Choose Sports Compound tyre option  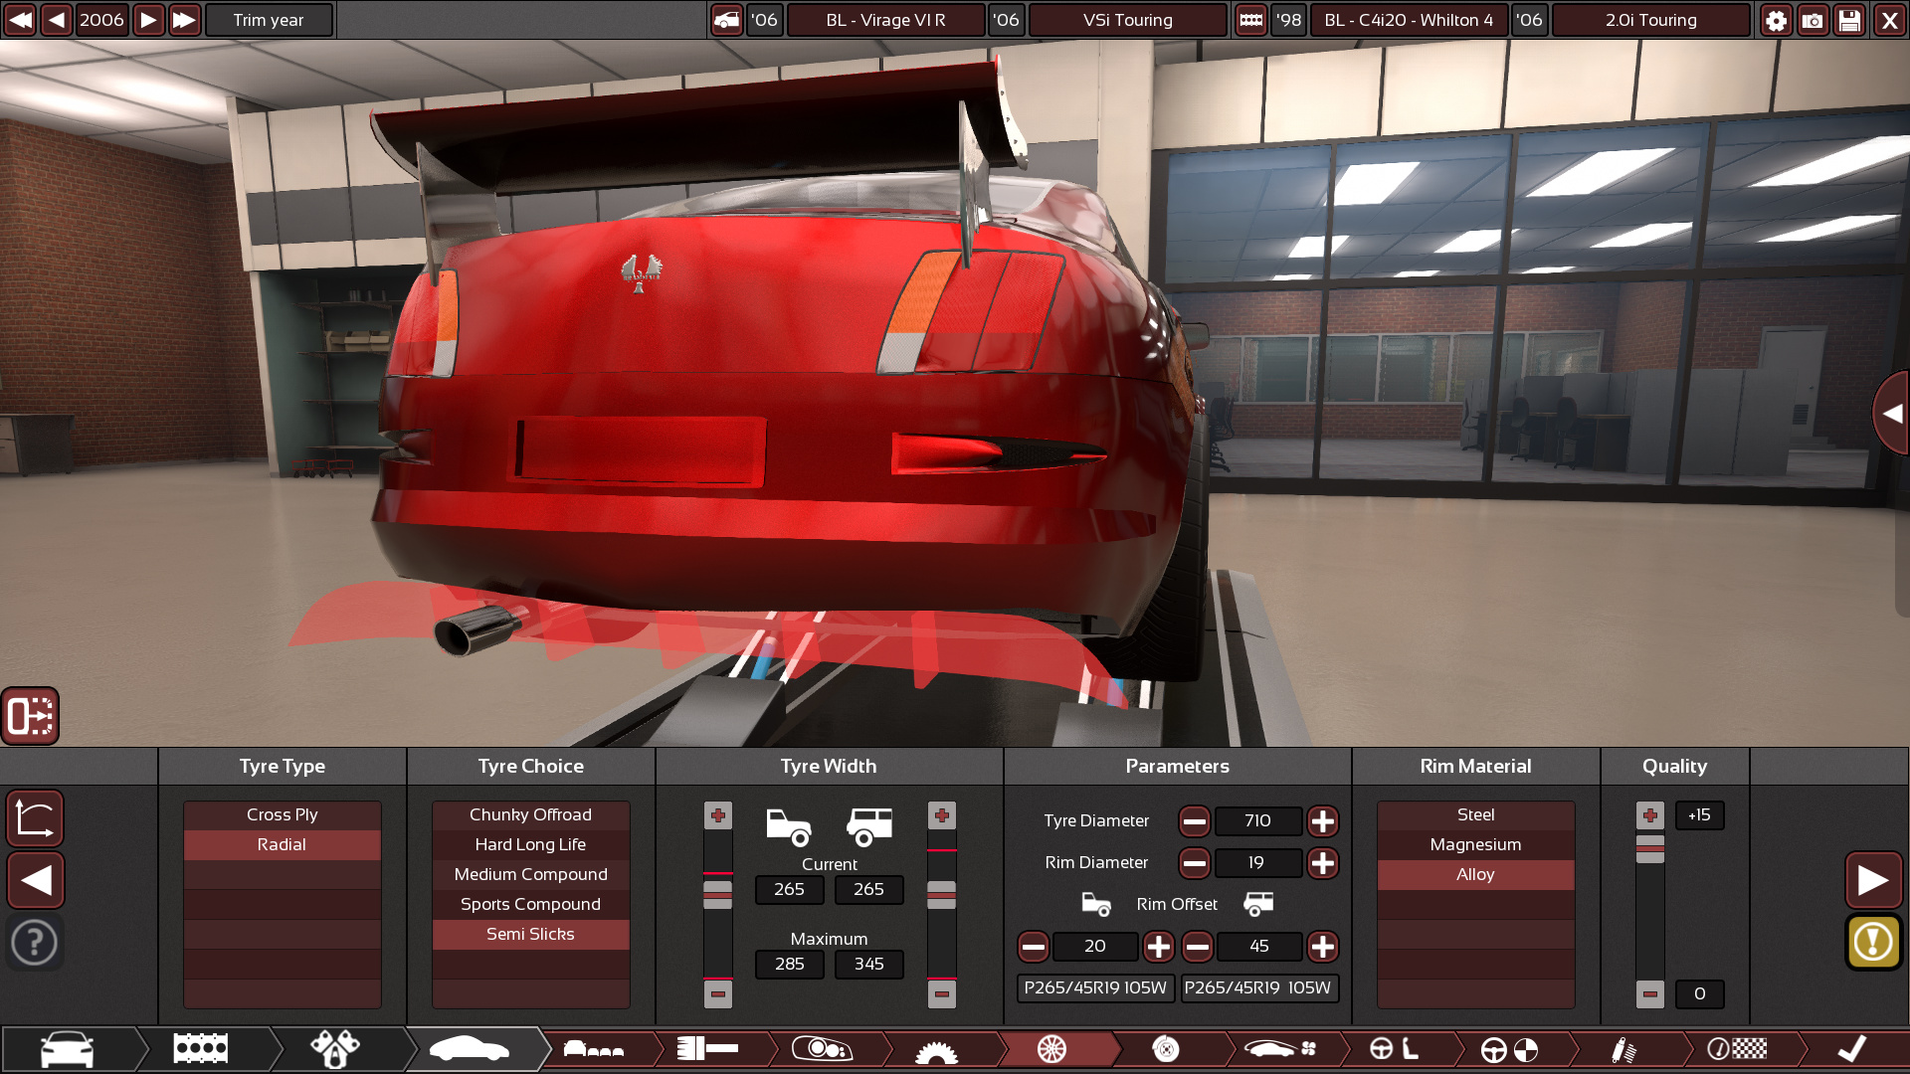click(x=530, y=904)
